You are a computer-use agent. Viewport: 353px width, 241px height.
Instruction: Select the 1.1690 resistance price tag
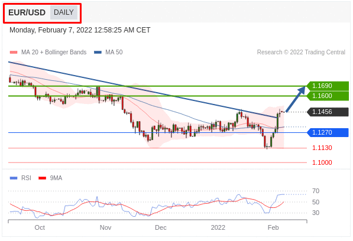[x=328, y=86]
